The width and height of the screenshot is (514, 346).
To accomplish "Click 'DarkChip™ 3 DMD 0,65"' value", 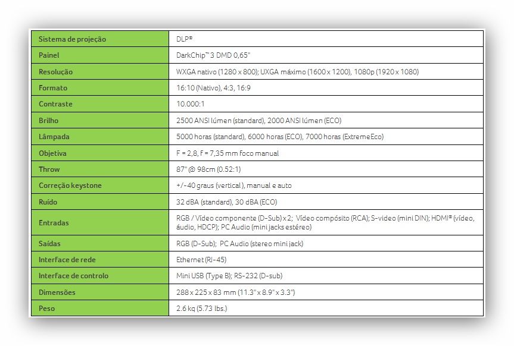I will 213,55.
